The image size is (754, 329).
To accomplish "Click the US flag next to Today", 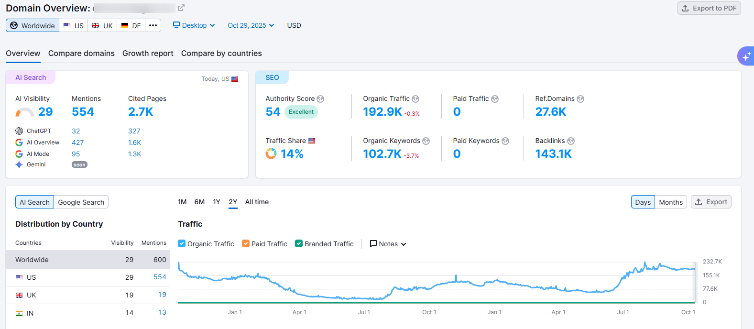I will (235, 79).
